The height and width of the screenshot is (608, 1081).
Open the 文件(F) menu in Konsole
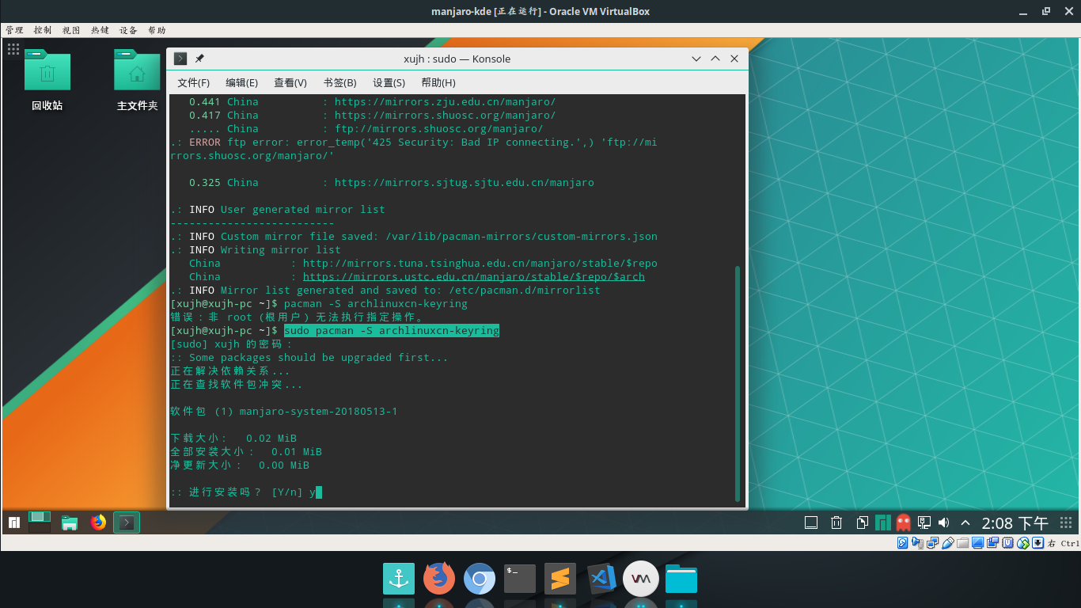point(194,82)
